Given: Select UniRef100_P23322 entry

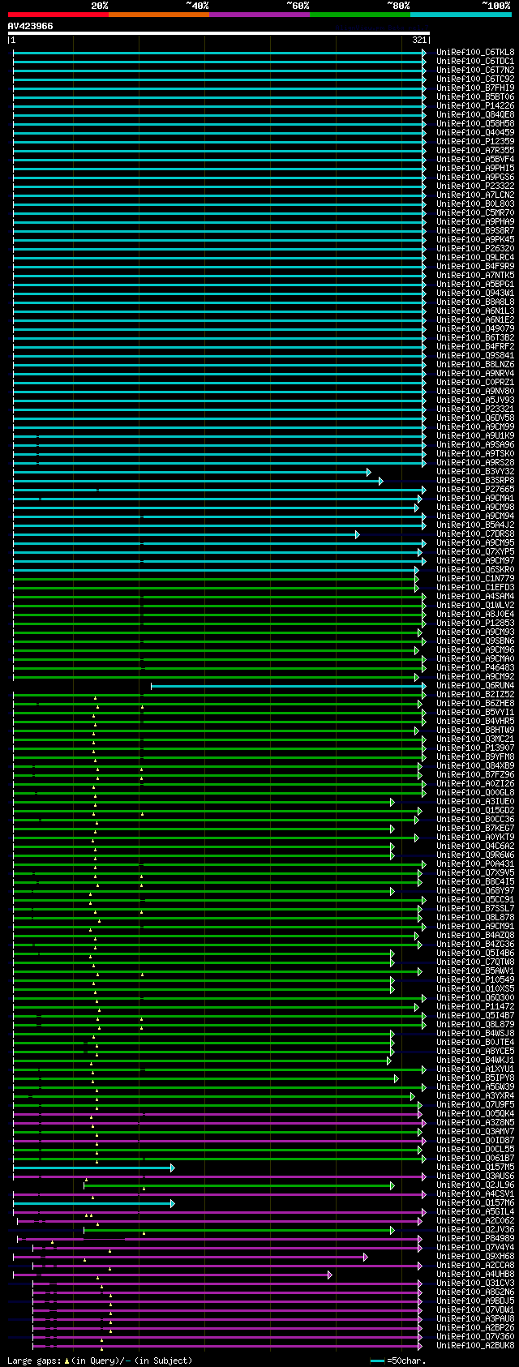Looking at the screenshot, I should [x=475, y=186].
